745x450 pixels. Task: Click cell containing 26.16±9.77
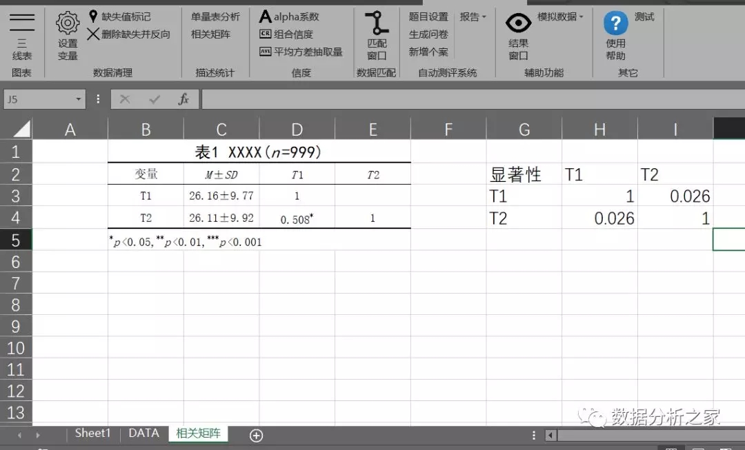click(221, 196)
